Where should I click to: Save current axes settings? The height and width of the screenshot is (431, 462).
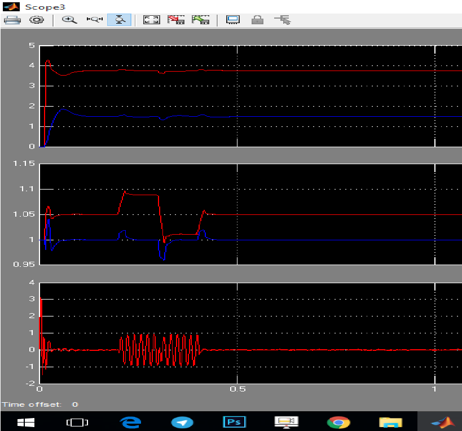pyautogui.click(x=176, y=20)
